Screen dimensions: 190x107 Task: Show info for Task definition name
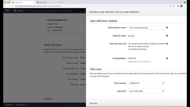click(x=167, y=28)
